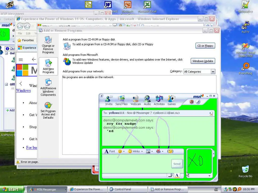Screen dimensions: 258x193
Task: Click Internet Explorer forward arrow button
Action: click(27, 26)
